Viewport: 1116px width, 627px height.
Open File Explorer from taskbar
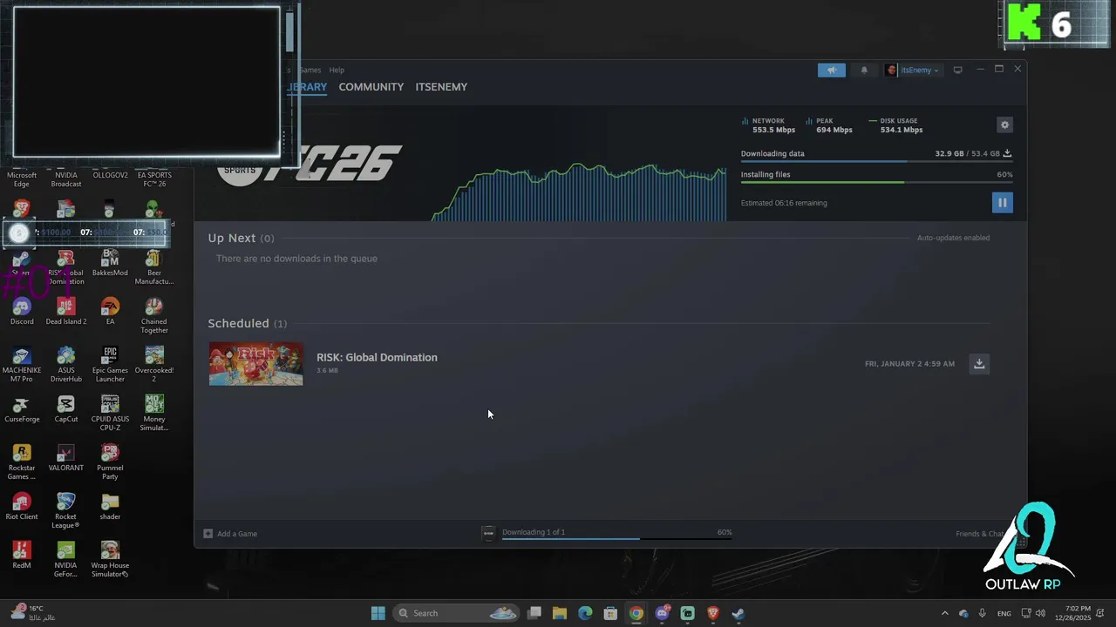click(x=560, y=613)
